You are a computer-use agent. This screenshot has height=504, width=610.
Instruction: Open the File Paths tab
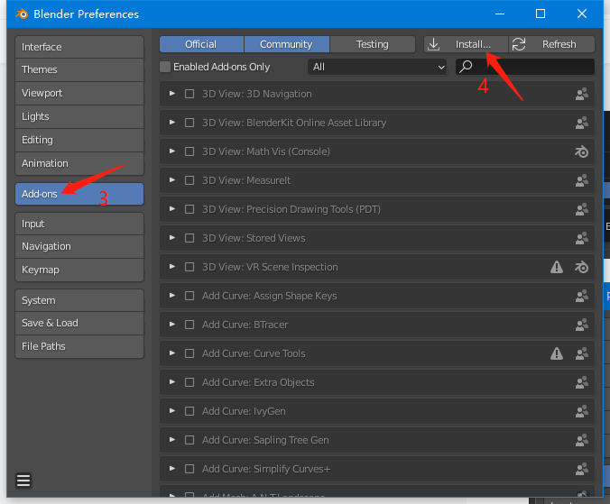click(79, 346)
